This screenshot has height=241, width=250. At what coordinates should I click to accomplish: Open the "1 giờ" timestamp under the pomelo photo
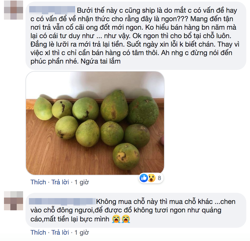pyautogui.click(x=82, y=182)
